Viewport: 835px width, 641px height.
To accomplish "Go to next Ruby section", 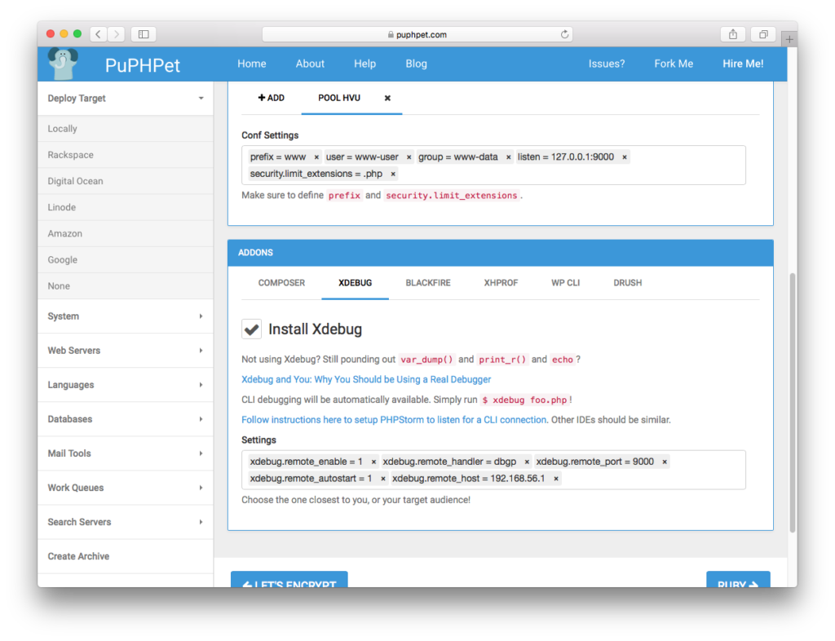I will (738, 580).
